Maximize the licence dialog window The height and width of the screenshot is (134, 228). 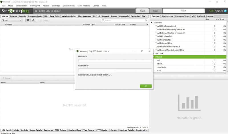pyautogui.click(x=142, y=51)
